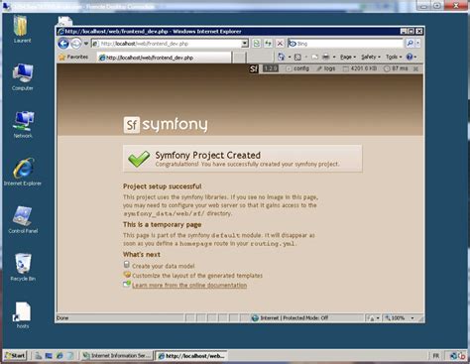This screenshot has width=470, height=364.
Task: Open the Recycle Bin desktop icon
Action: pyautogui.click(x=23, y=267)
